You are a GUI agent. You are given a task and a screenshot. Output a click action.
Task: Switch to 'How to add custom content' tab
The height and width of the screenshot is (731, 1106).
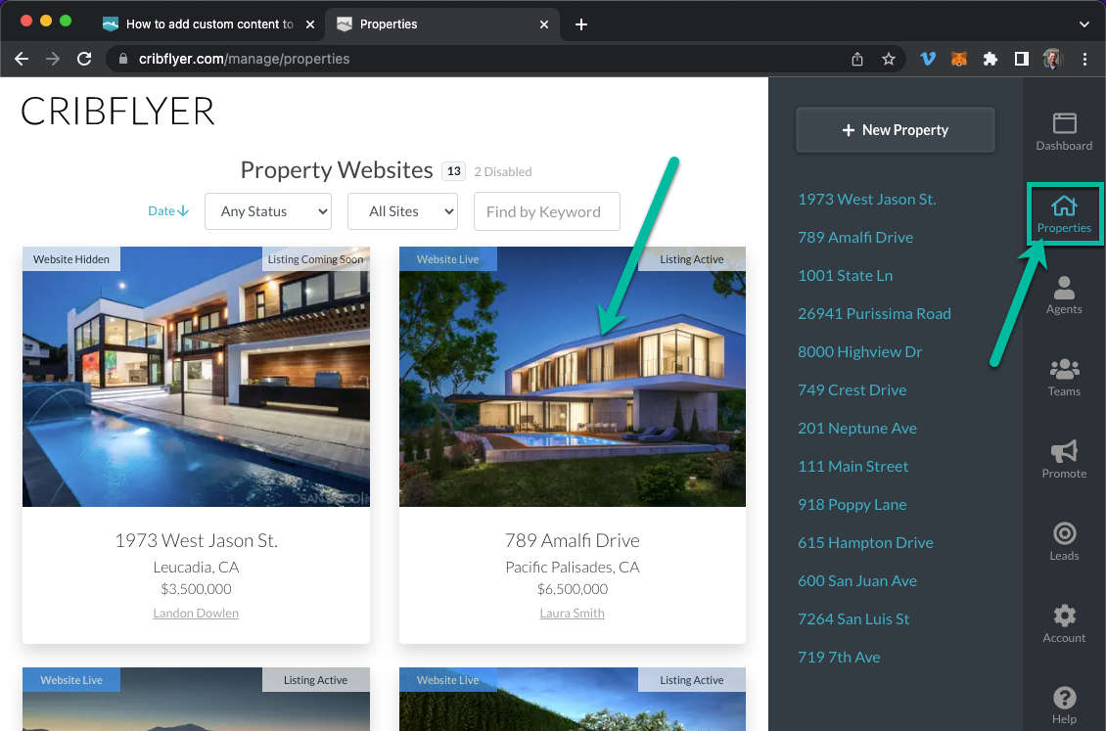point(208,24)
